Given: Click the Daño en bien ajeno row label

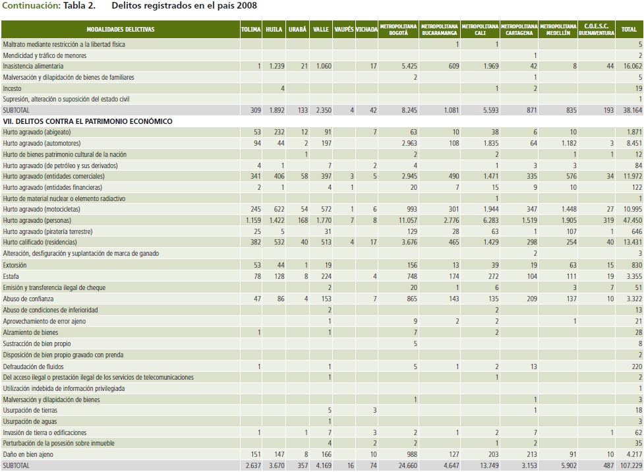Looking at the screenshot, I should coord(27,455).
